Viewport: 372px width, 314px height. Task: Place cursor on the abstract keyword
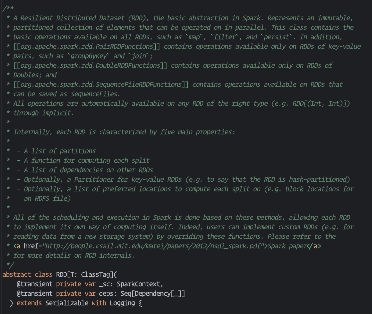[x=17, y=274]
